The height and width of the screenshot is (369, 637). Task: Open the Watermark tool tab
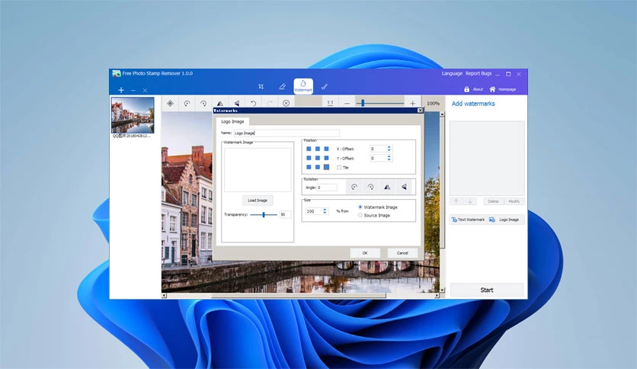pos(303,86)
